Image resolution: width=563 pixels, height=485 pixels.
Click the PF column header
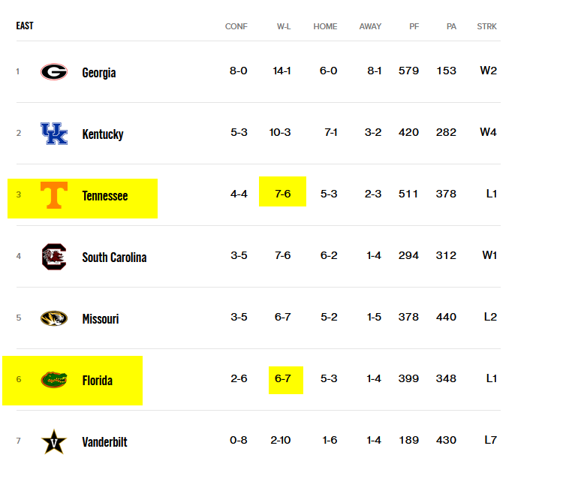click(x=414, y=27)
